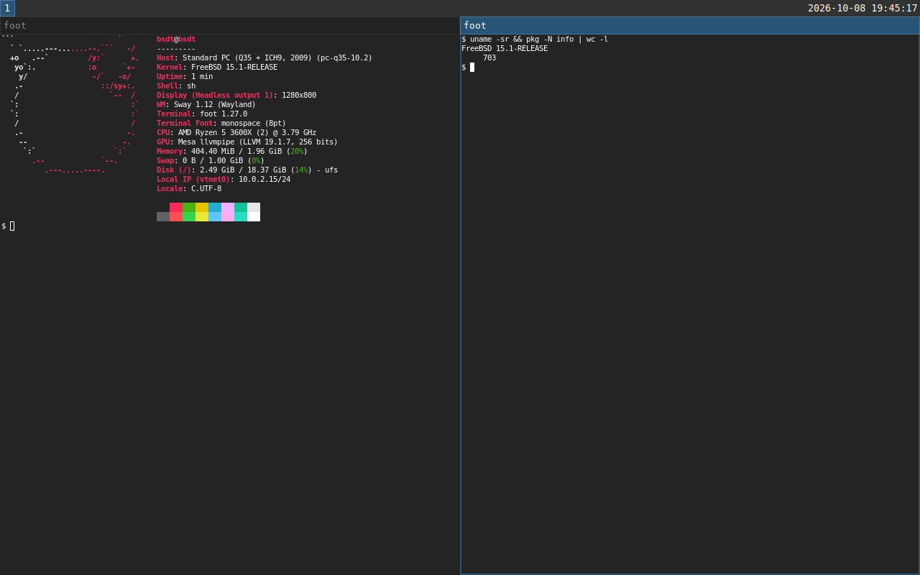Click the dark gray color swatch
This screenshot has height=575, width=920.
coord(163,216)
